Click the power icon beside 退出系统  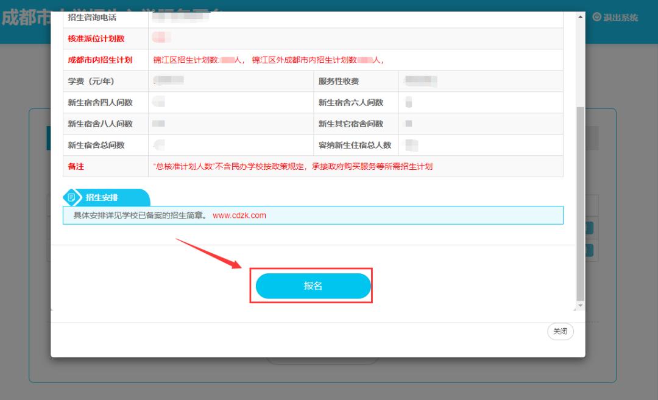click(x=596, y=18)
